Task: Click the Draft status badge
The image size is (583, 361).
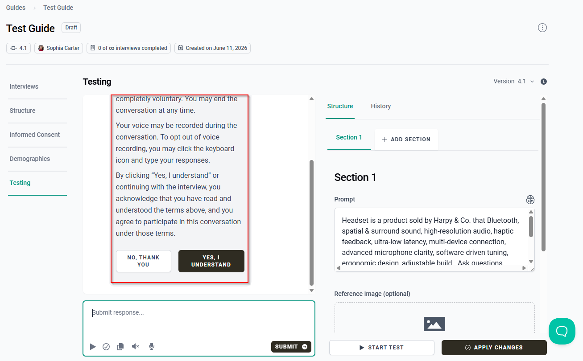Action: click(x=71, y=28)
